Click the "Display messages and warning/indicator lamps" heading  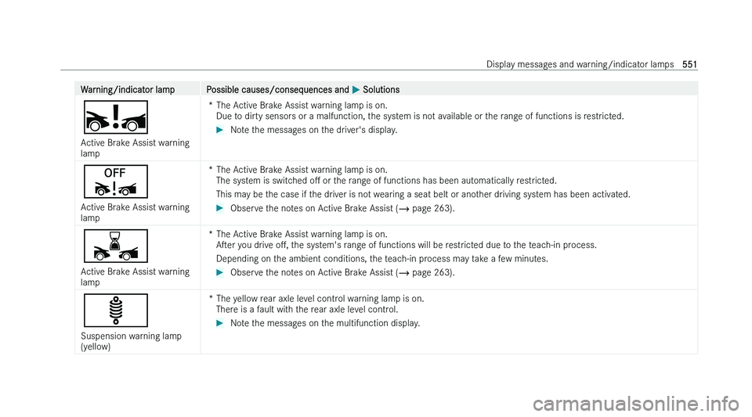[x=580, y=64]
